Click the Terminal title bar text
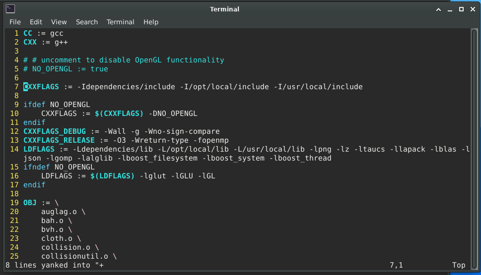481x275 pixels. (x=224, y=9)
